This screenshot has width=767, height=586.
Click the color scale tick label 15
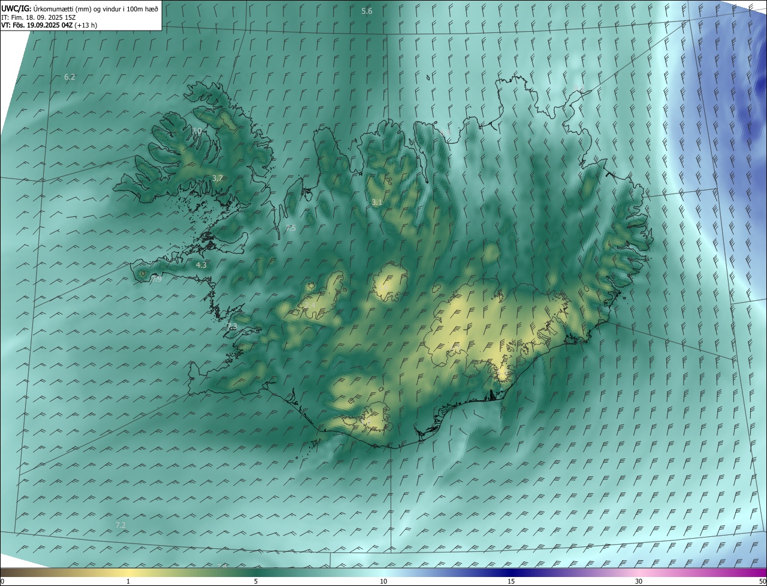point(511,582)
